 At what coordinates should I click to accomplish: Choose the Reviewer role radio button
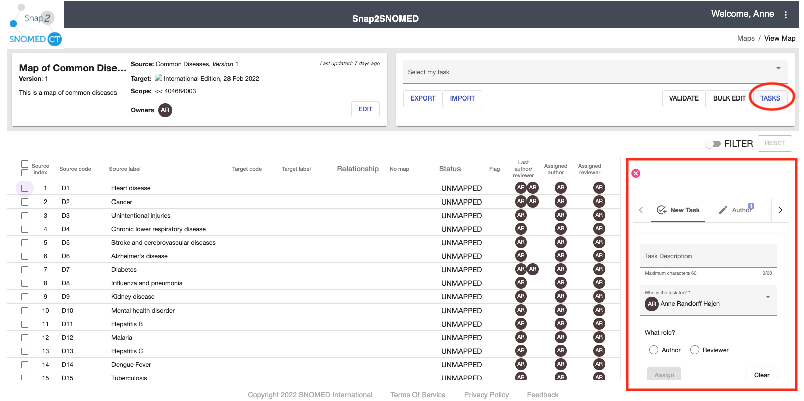(x=695, y=350)
